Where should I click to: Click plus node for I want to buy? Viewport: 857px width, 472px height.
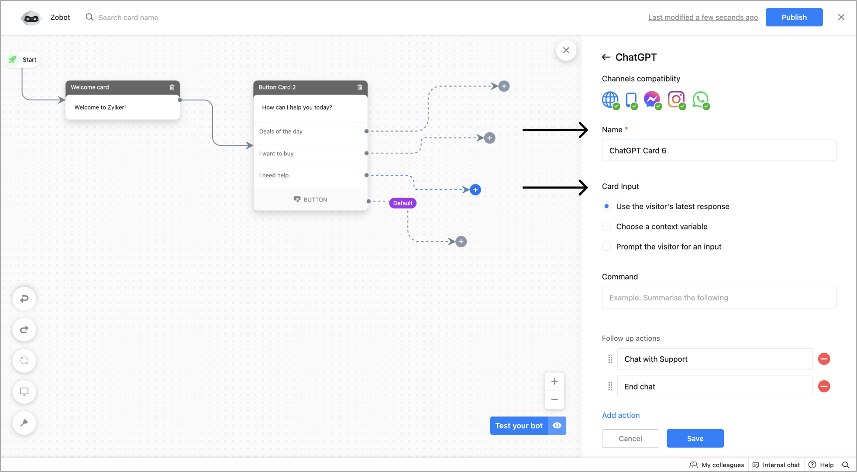coord(490,138)
